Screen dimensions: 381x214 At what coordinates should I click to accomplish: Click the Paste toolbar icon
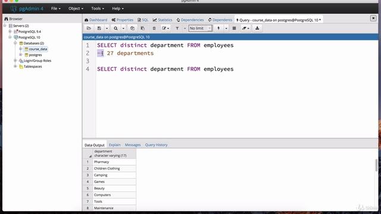143,29
